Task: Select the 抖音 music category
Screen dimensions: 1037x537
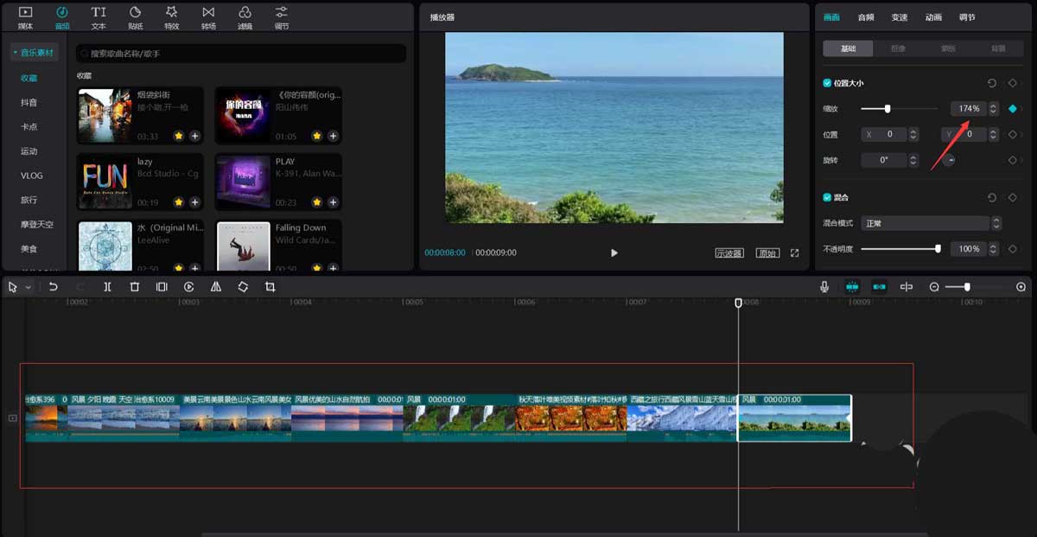Action: 29,103
